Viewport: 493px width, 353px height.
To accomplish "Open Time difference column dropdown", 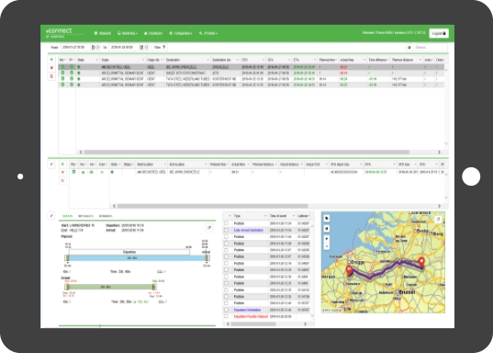I will point(388,60).
